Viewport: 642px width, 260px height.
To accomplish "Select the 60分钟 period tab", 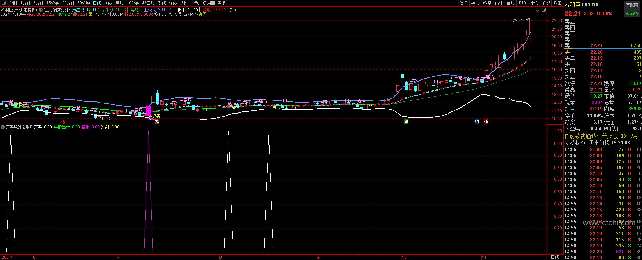I will tap(84, 3).
